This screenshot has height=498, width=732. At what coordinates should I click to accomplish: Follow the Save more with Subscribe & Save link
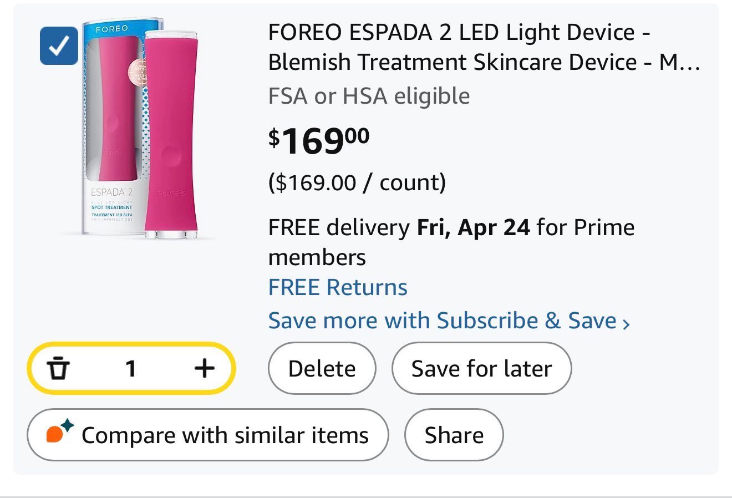click(x=442, y=321)
